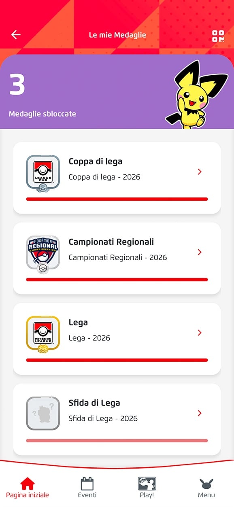Tap the gold Pokémon League badge
The width and height of the screenshot is (234, 507).
43,335
